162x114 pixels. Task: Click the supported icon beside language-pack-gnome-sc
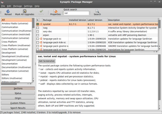point(41,46)
